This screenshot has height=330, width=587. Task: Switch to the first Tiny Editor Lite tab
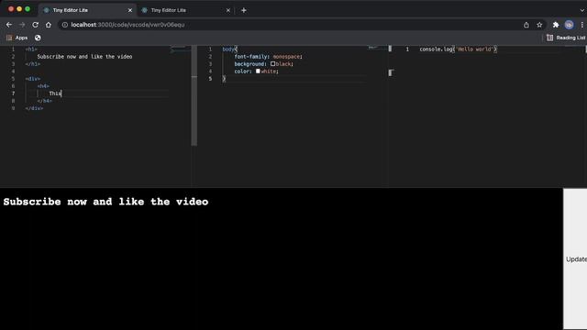(87, 10)
